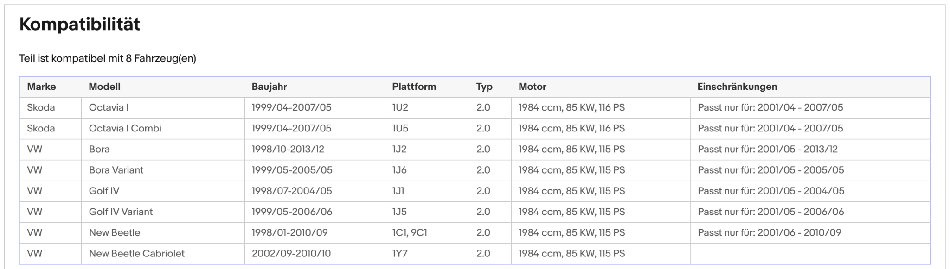Select platform code 1Y7
This screenshot has width=950, height=269.
[x=399, y=253]
